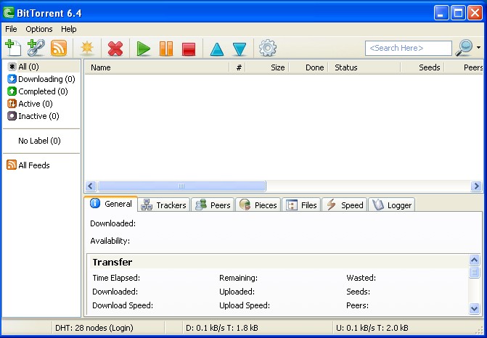Open the File menu

(11, 29)
